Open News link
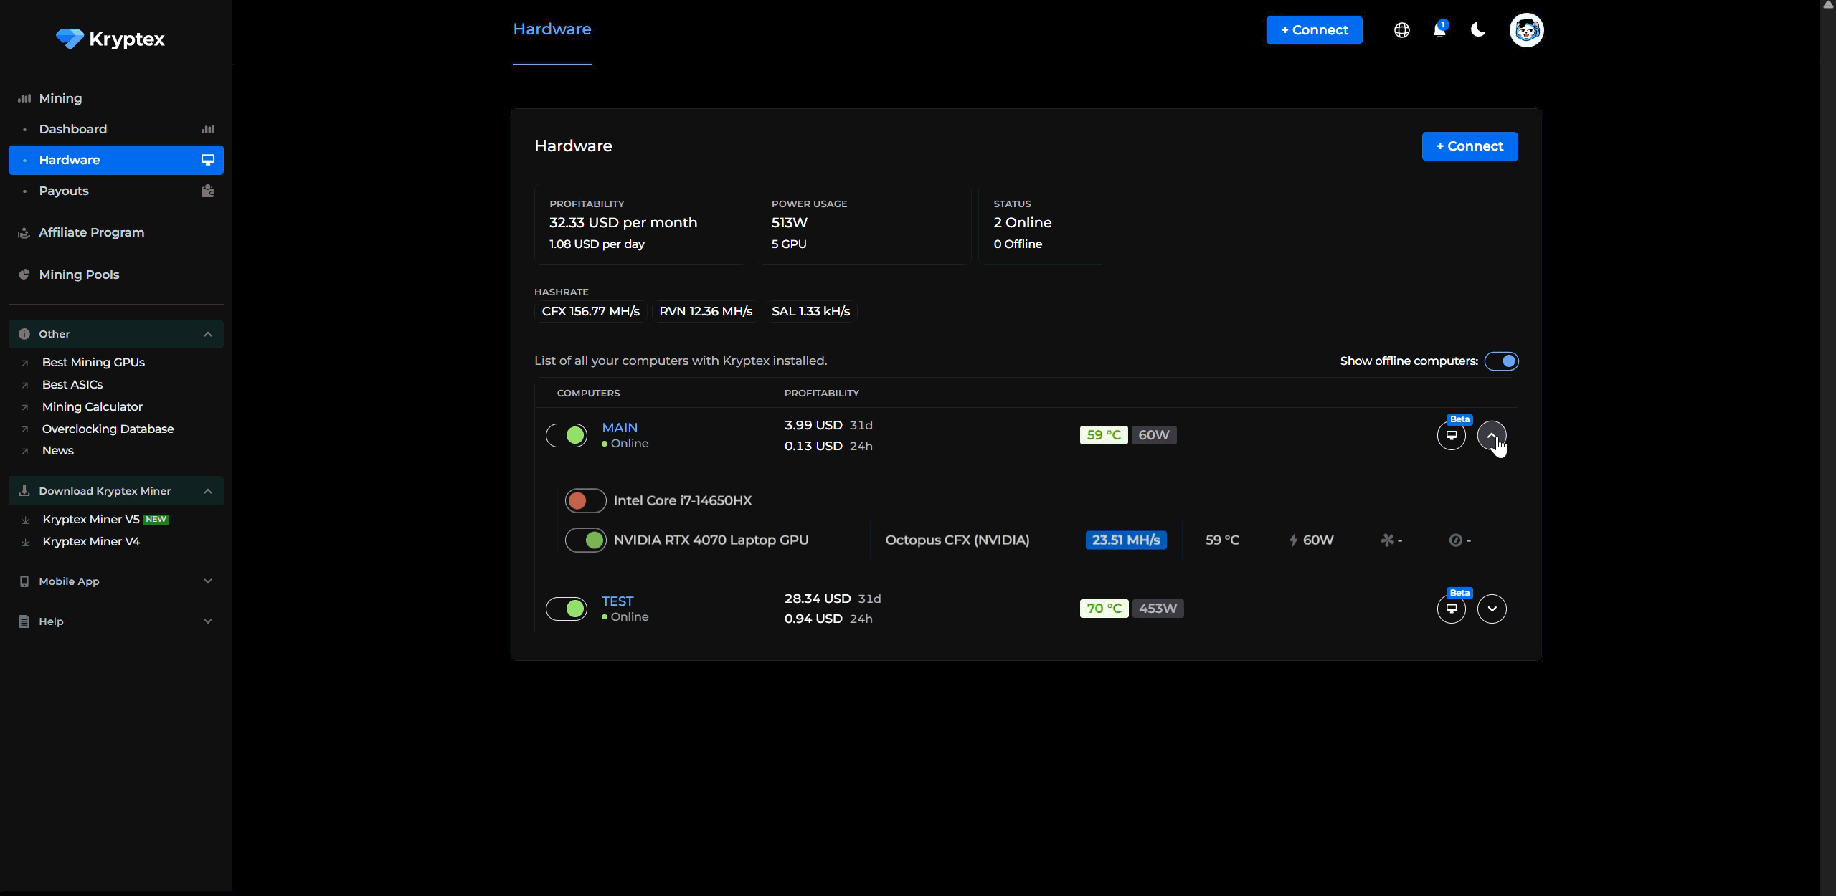 point(58,451)
